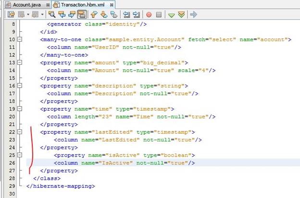The height and width of the screenshot is (198, 300).
Task: Collapse the description property fold, line 16
Action: click(x=20, y=86)
